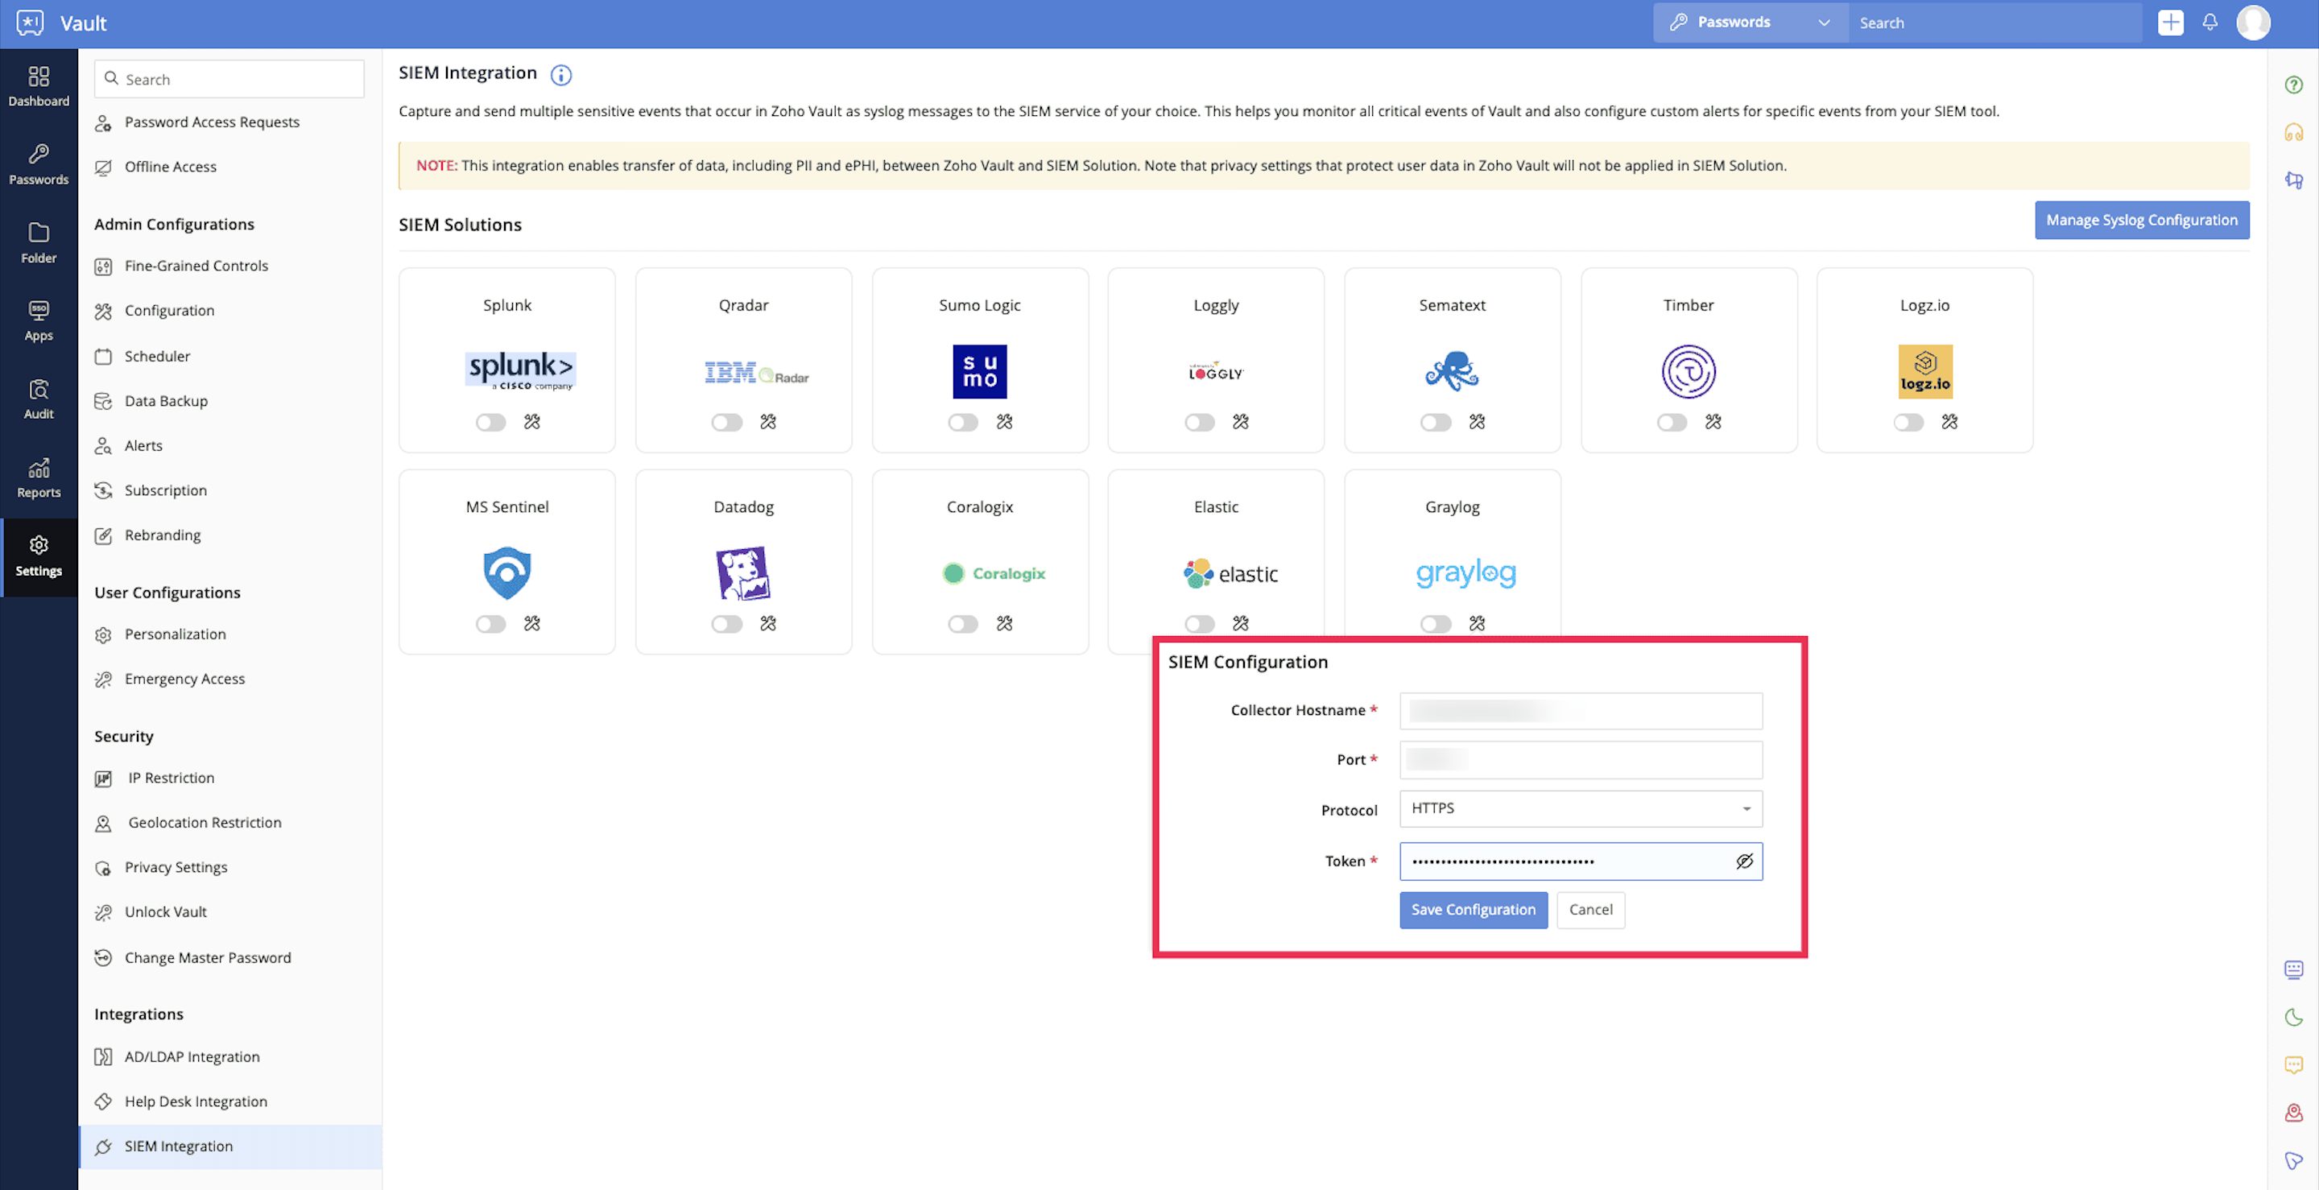Toggle on the Datadog integration switch
The height and width of the screenshot is (1190, 2319).
(x=726, y=624)
